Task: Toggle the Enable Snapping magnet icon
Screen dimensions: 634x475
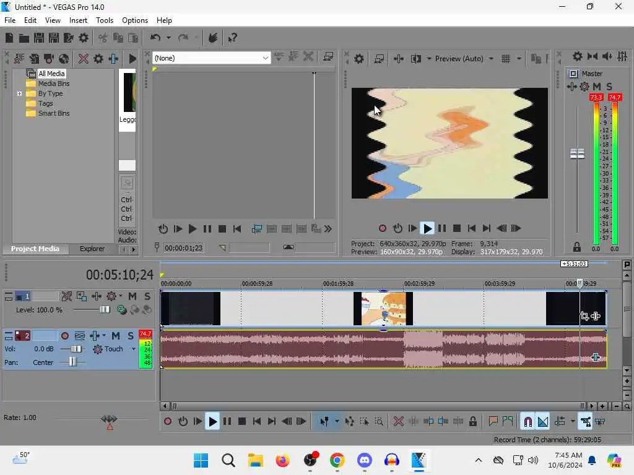Action: [528, 422]
